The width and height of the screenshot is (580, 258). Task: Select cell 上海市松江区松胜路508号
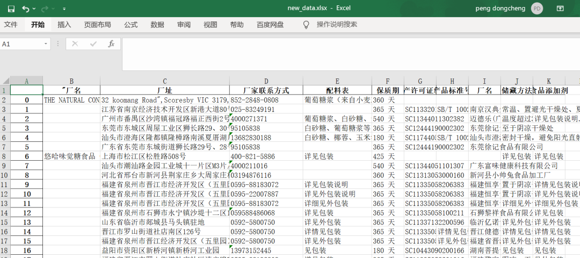tap(165, 156)
